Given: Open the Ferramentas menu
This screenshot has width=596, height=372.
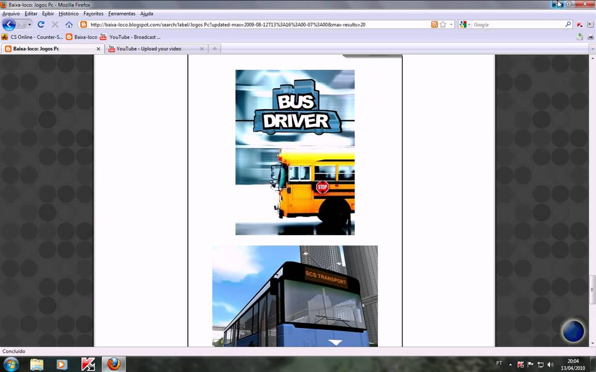Looking at the screenshot, I should pos(122,13).
